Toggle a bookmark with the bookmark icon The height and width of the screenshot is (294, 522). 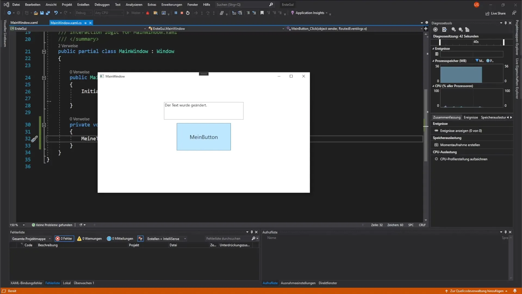click(x=262, y=13)
